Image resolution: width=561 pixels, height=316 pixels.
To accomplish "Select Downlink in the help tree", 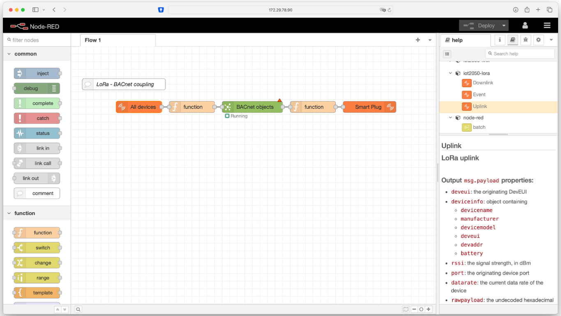I will pyautogui.click(x=483, y=83).
